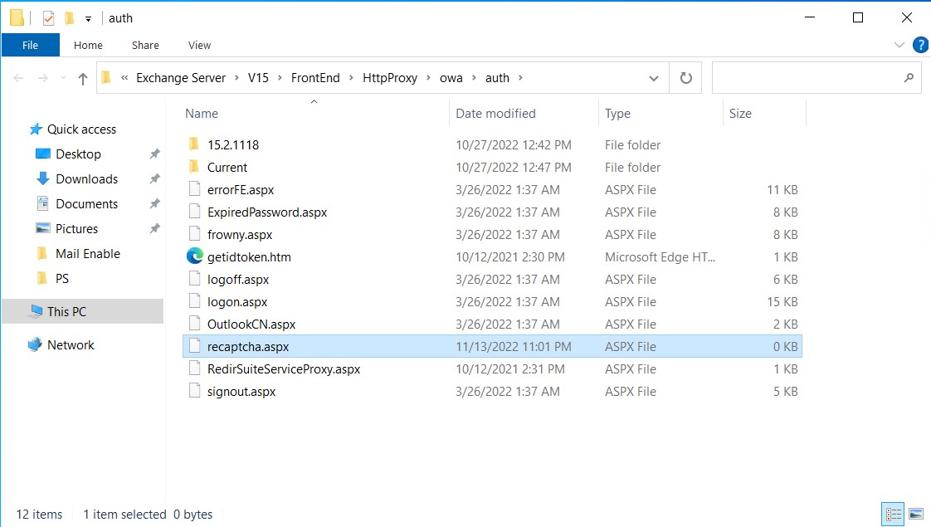Image resolution: width=931 pixels, height=527 pixels.
Task: Switch to Details view in status bar
Action: 894,515
